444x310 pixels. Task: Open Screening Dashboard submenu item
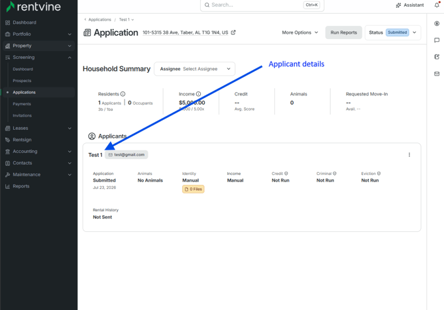(x=23, y=69)
